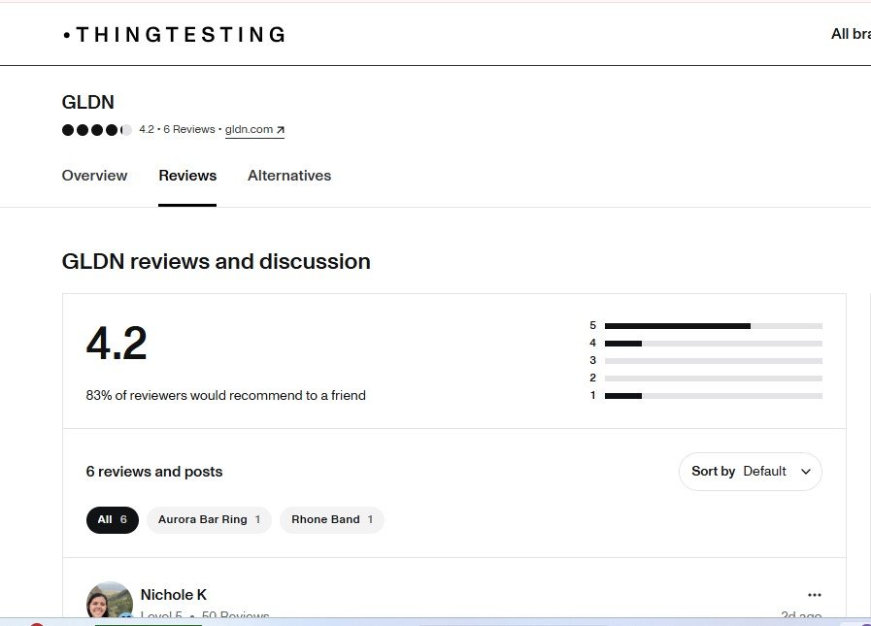Filter reviews by Aurora Bar Ring
The height and width of the screenshot is (626, 871).
(x=209, y=520)
